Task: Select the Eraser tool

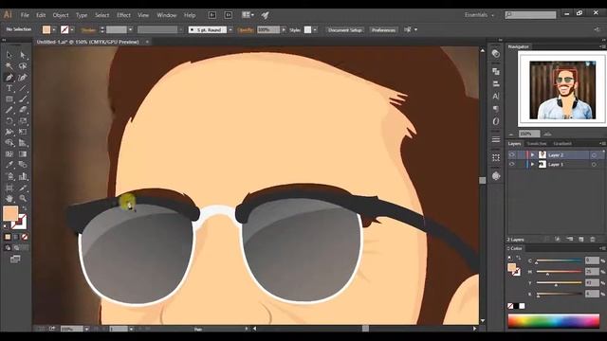Action: coord(23,110)
